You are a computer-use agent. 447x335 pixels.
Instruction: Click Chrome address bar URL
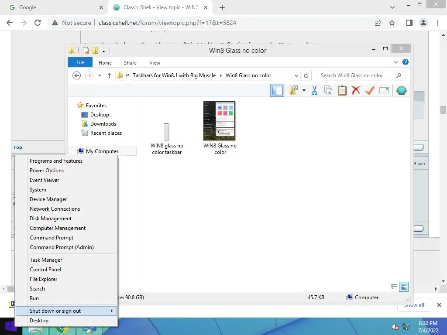click(167, 23)
